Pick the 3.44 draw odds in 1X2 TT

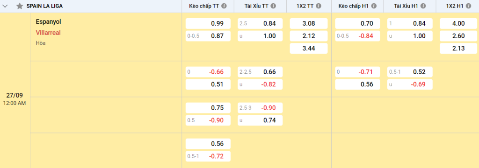coord(309,48)
